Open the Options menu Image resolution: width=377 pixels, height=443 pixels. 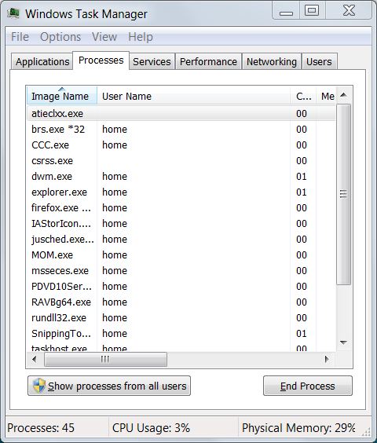tap(60, 37)
